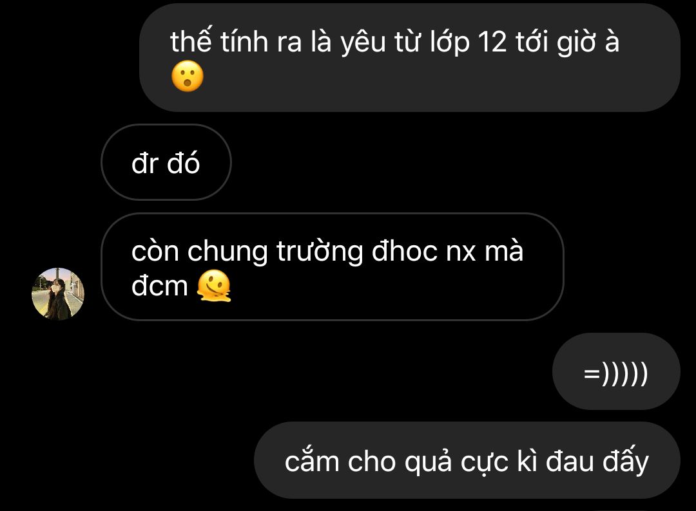Open the sender's profile avatar photo
This screenshot has width=696, height=511.
(x=58, y=294)
